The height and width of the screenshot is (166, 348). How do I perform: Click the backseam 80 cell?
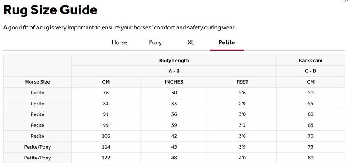[311, 158]
